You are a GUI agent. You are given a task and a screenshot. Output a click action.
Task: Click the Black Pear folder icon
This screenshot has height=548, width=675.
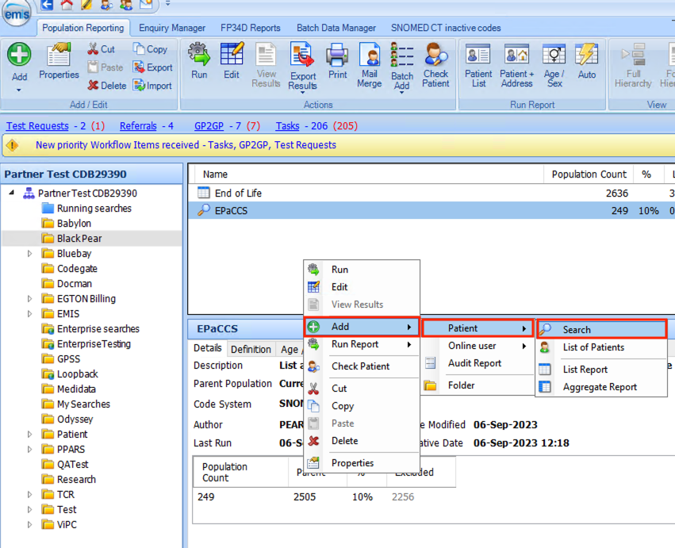tap(48, 238)
